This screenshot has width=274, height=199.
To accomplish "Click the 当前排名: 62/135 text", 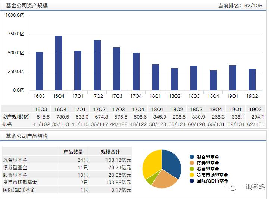I will (240, 6).
